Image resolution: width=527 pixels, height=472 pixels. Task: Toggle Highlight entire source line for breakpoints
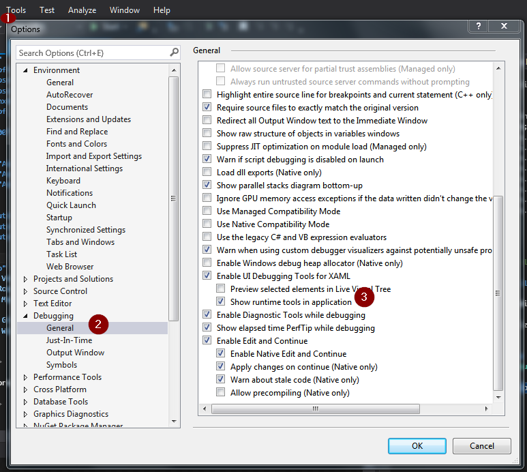pyautogui.click(x=207, y=94)
